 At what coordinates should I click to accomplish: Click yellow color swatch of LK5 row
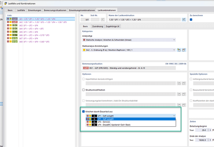[x=10, y=32]
